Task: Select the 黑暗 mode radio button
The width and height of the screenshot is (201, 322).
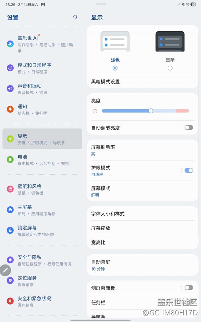Action: [x=170, y=68]
